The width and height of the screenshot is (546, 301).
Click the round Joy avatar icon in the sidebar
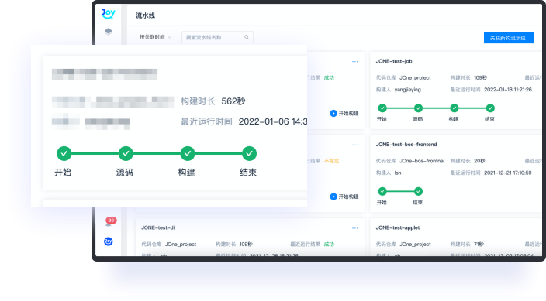(x=109, y=241)
